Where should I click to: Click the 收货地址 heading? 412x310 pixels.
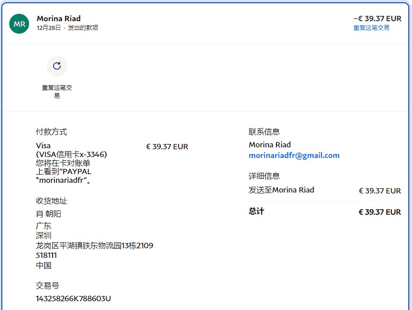[51, 201]
